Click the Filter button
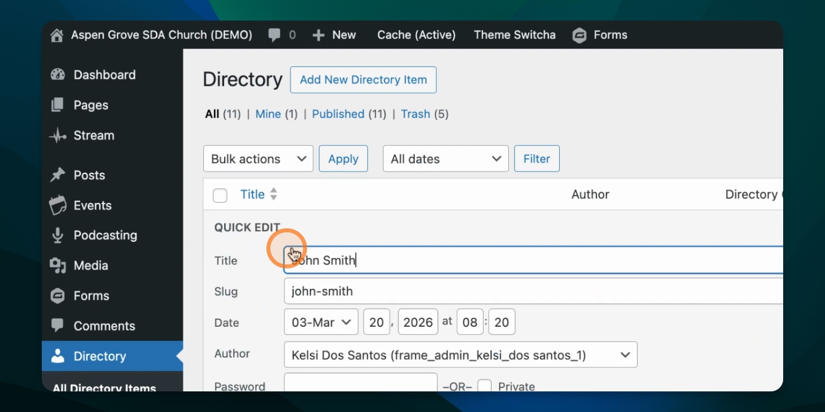This screenshot has height=412, width=825. (537, 159)
